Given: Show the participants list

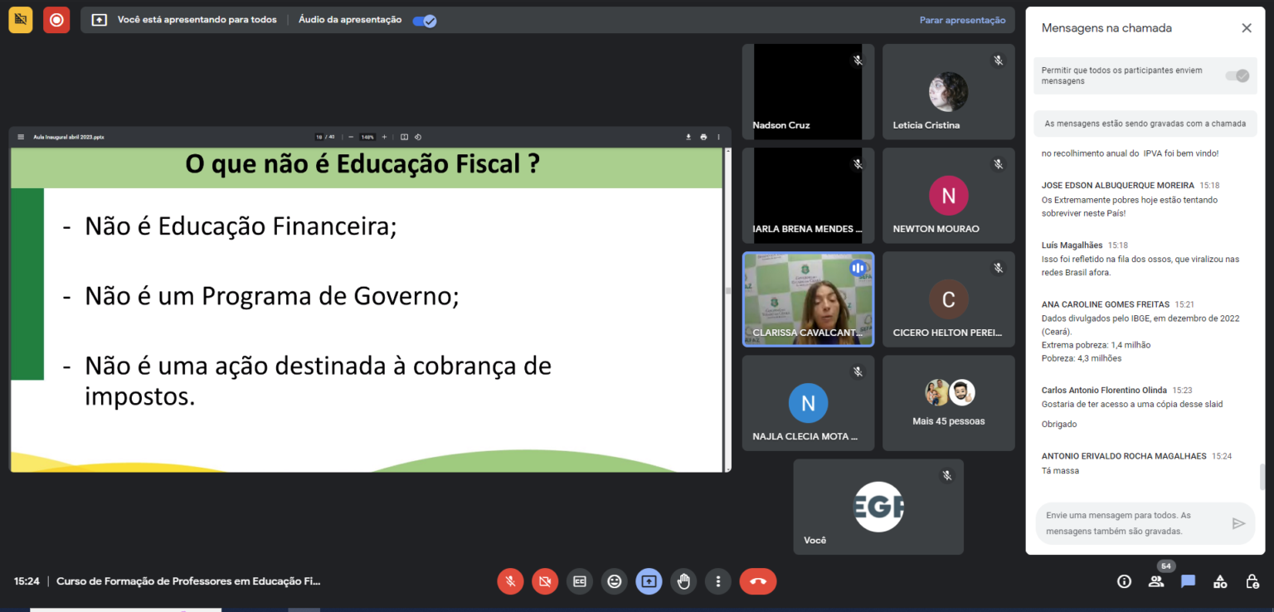Looking at the screenshot, I should 1156,581.
